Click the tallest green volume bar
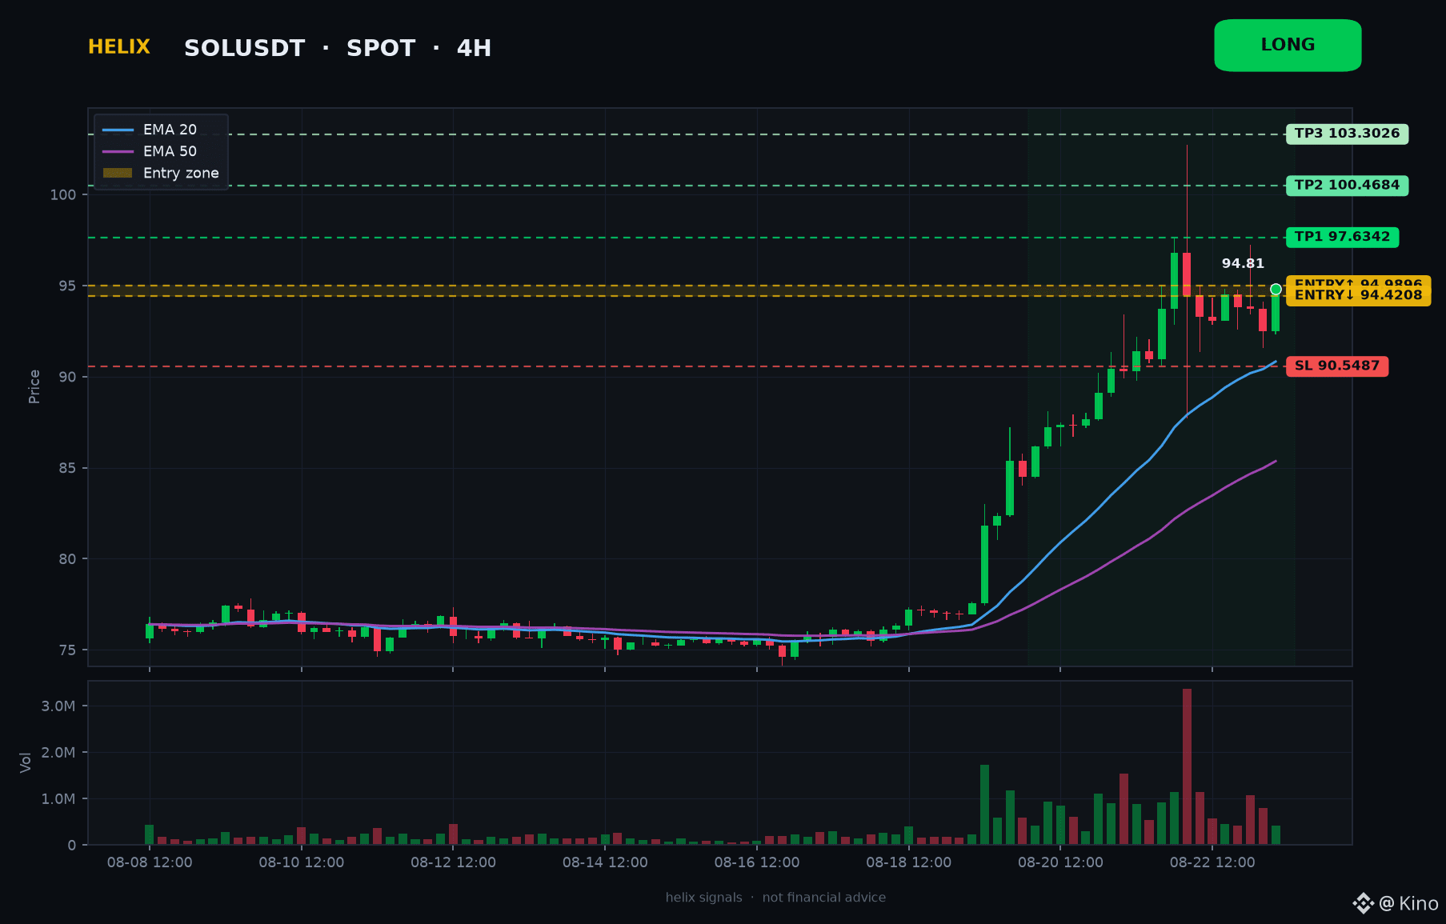1446x924 pixels. [x=984, y=805]
